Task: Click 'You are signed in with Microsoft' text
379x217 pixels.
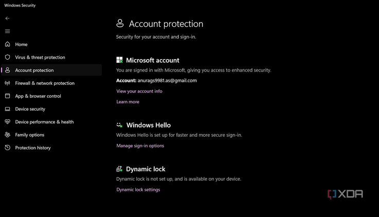Action: click(193, 70)
